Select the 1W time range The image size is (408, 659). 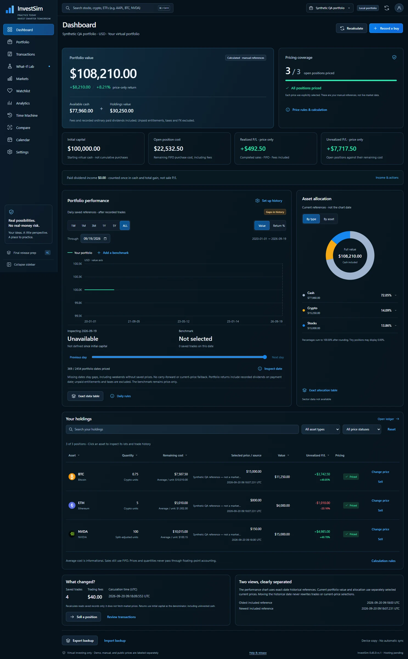click(x=73, y=226)
